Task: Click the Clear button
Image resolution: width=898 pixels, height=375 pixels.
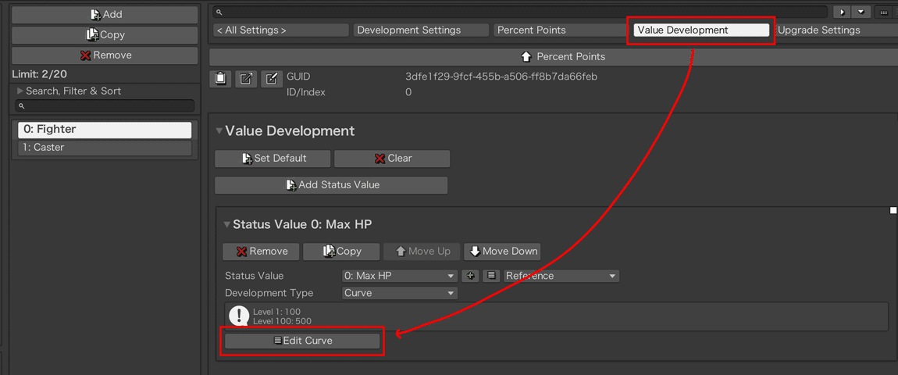Action: pyautogui.click(x=392, y=159)
